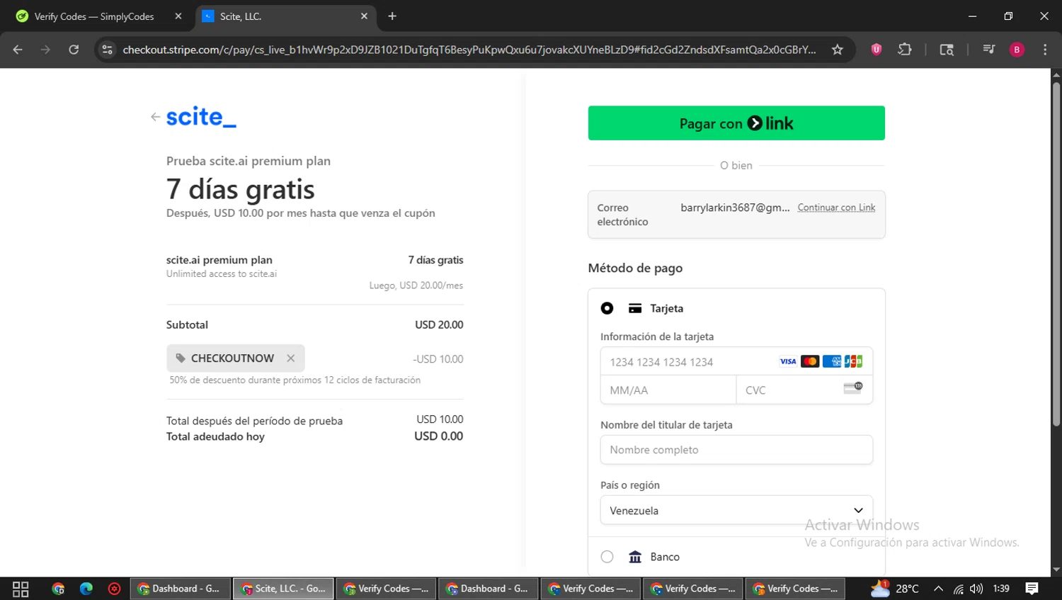Open the extensions puzzle menu
Image resolution: width=1062 pixels, height=600 pixels.
[905, 50]
